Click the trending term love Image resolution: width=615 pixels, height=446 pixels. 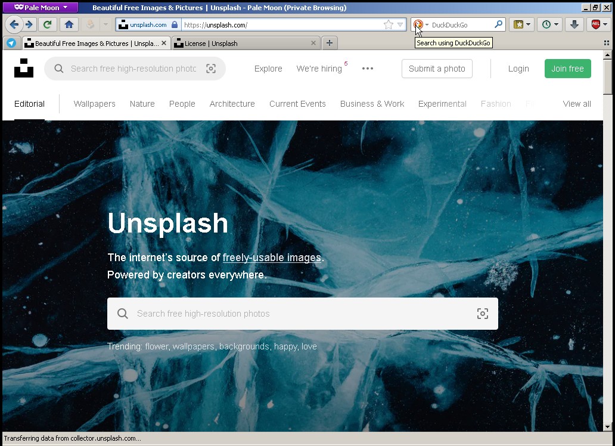[309, 346]
